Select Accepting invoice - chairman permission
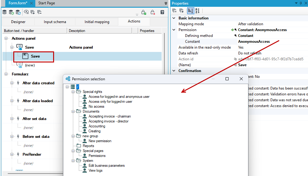Image resolution: width=308 pixels, height=176 pixels. (110, 116)
